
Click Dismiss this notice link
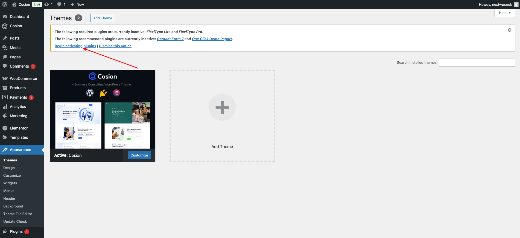pyautogui.click(x=115, y=46)
